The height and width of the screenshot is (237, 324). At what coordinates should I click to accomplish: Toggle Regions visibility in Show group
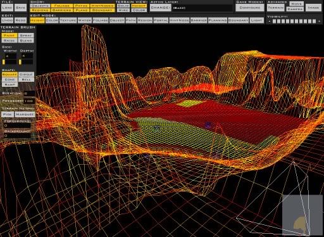click(40, 10)
